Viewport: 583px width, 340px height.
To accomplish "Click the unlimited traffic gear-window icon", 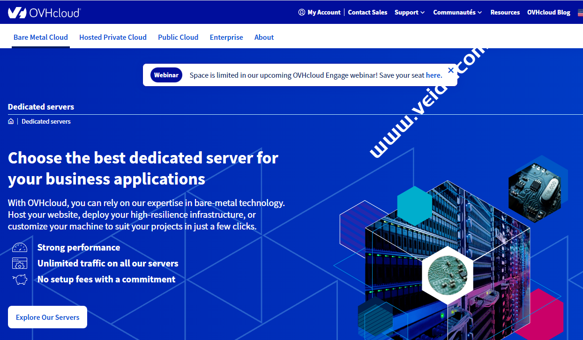I will (20, 263).
